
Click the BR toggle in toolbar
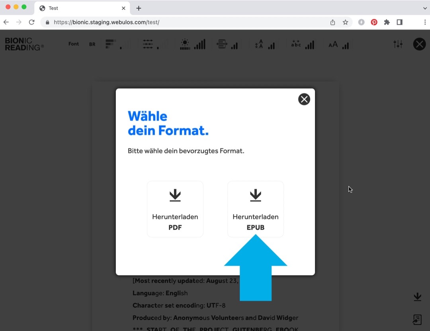[92, 44]
